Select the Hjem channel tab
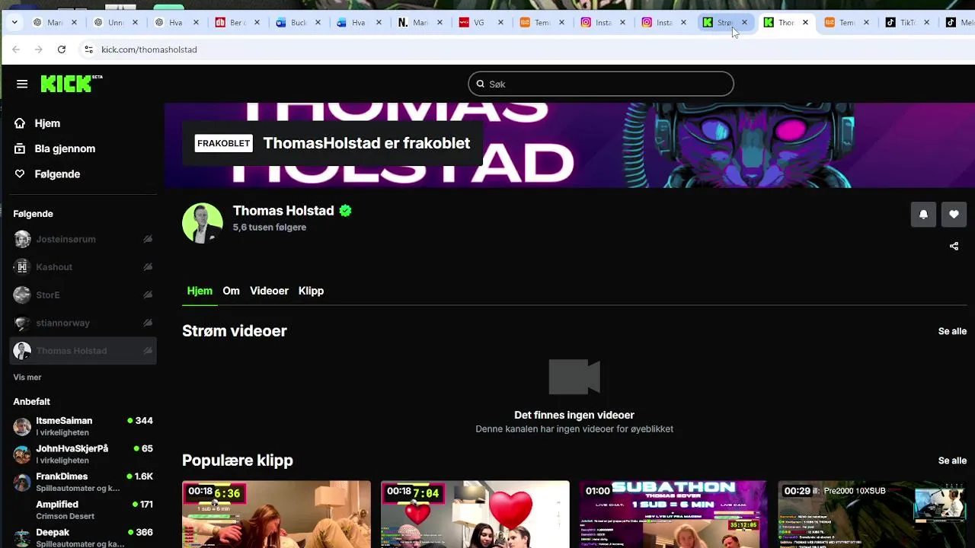 click(200, 291)
